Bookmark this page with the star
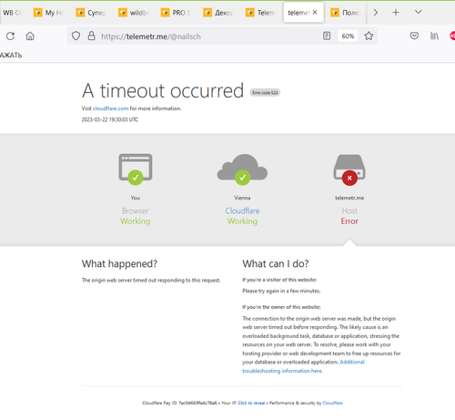The image size is (455, 420). coord(369,36)
